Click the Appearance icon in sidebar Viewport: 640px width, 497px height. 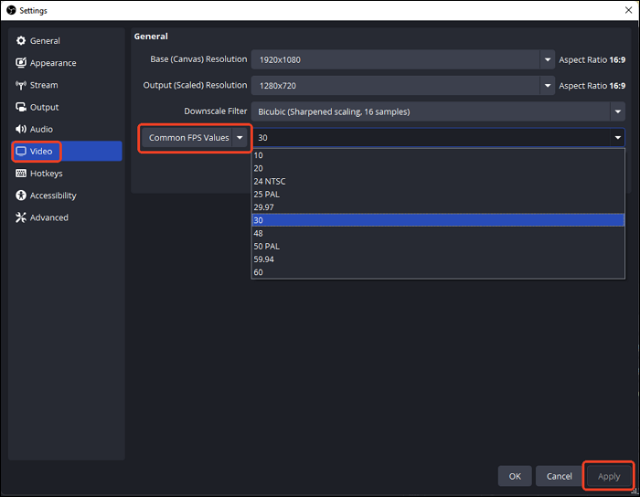point(21,63)
